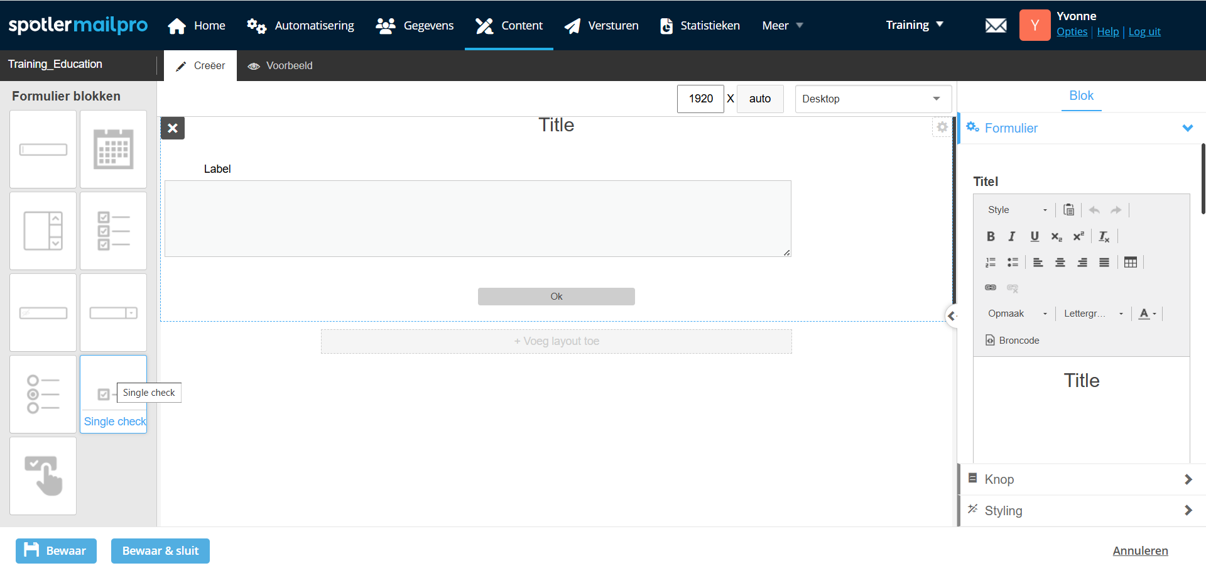
Task: Click the insert link icon
Action: [991, 288]
